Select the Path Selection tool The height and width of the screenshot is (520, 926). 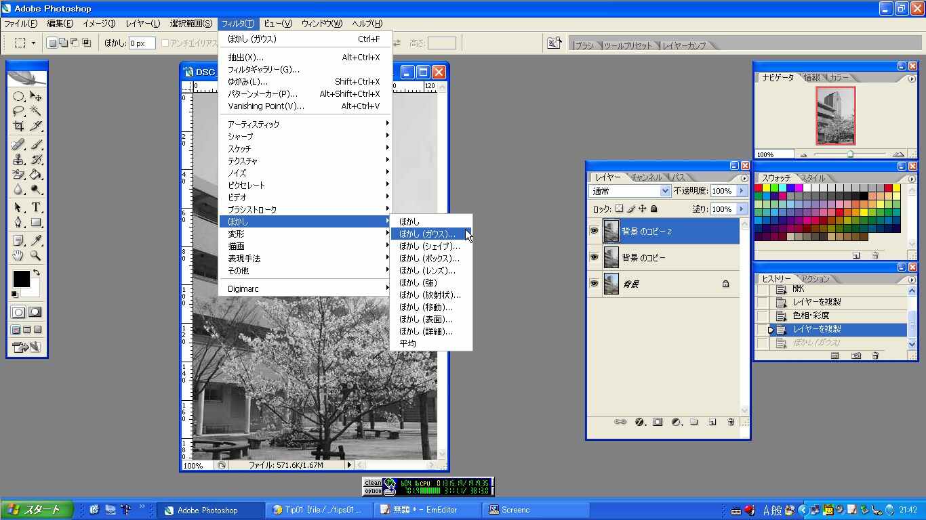coord(18,208)
